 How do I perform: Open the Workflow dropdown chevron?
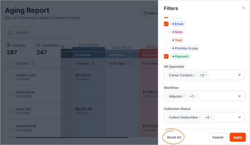click(239, 96)
